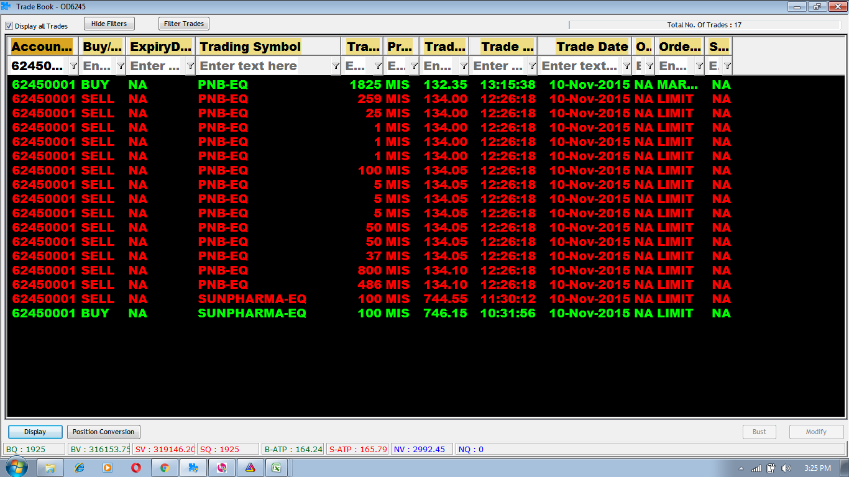Click the filter funnel in Trading Symbol column
Screen dimensions: 849x477
(336, 66)
